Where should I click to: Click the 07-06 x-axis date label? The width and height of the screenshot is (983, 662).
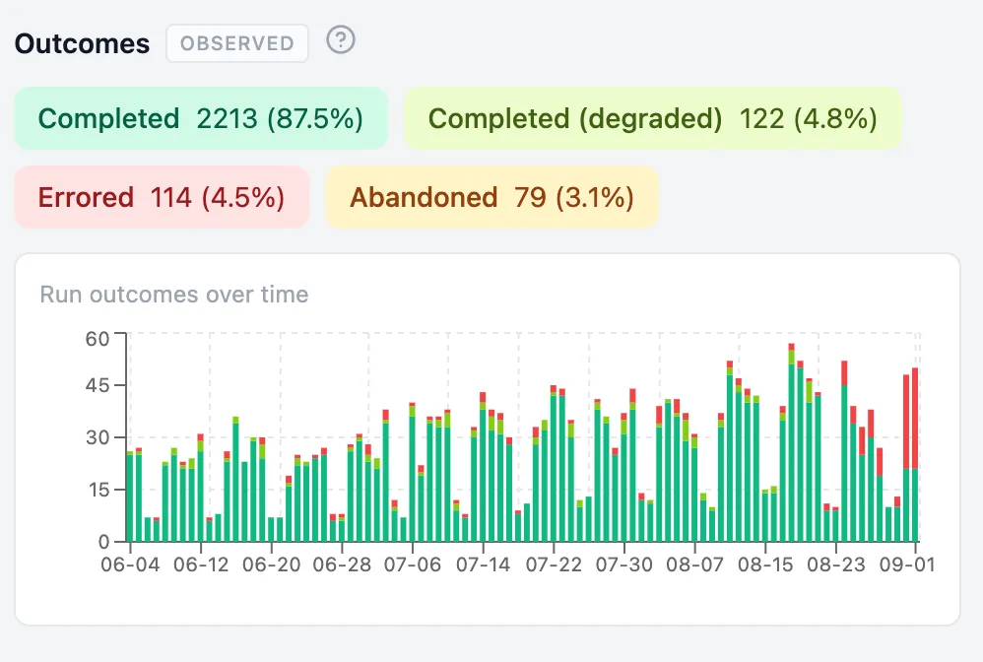click(413, 564)
